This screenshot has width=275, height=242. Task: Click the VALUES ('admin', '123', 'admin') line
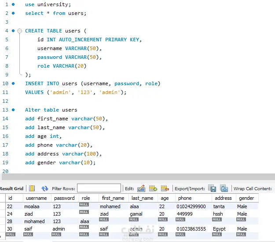pos(76,92)
